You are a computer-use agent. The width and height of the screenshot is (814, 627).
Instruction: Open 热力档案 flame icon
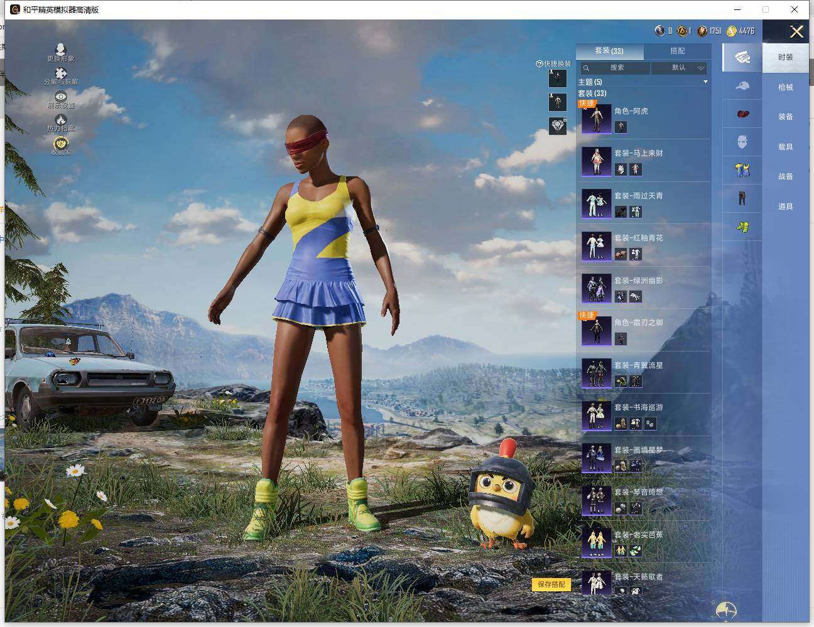pyautogui.click(x=61, y=121)
